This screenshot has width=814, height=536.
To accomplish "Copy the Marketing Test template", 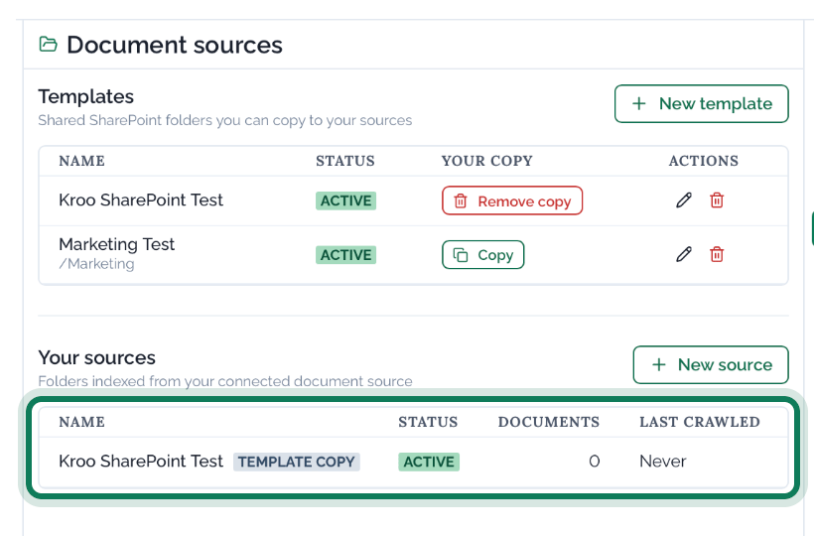I will coord(482,255).
